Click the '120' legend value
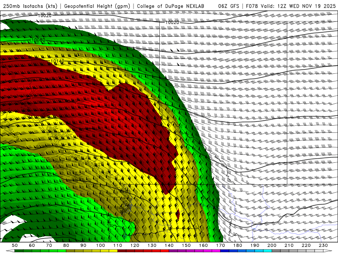The width and height of the screenshot is (338, 253). [135, 245]
